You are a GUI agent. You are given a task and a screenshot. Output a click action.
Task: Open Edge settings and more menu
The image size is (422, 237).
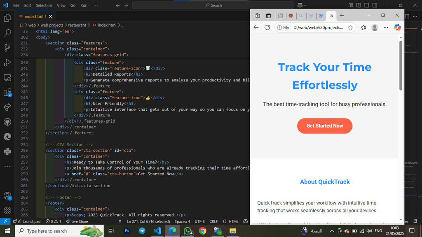(386, 28)
